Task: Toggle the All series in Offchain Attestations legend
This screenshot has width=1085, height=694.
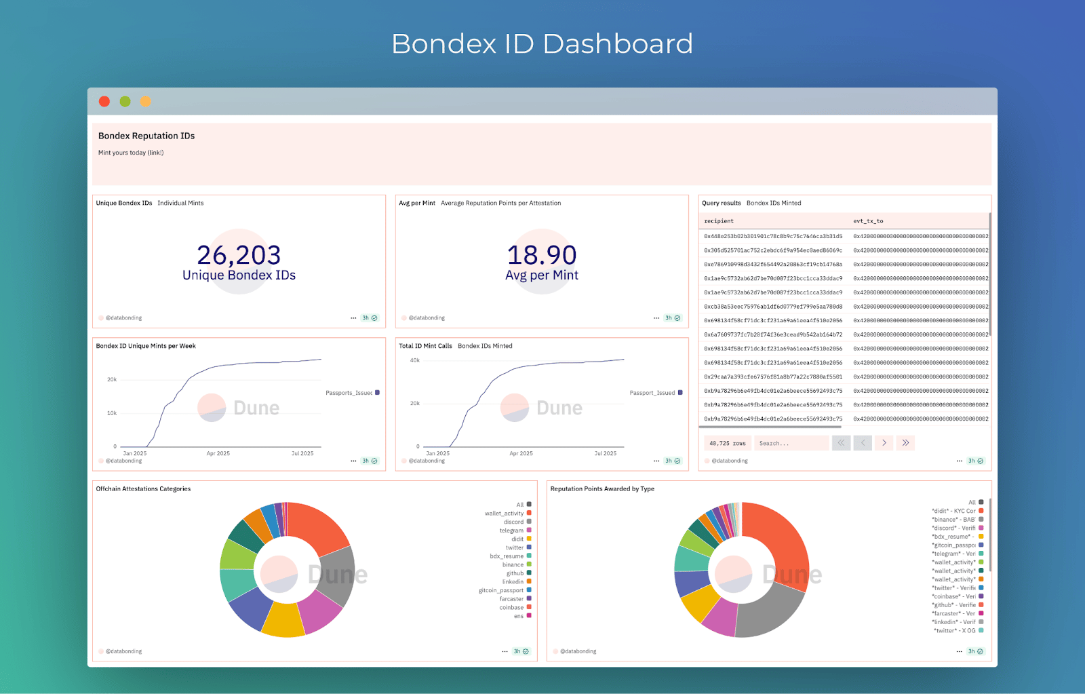Action: click(524, 505)
